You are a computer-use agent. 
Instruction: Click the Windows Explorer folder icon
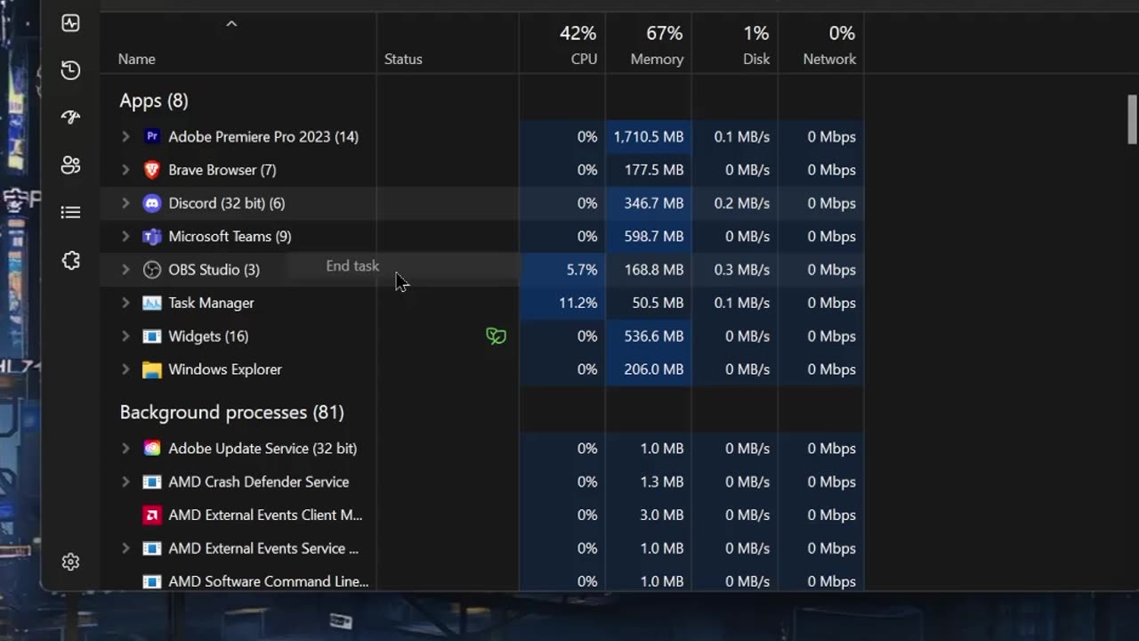coord(152,369)
